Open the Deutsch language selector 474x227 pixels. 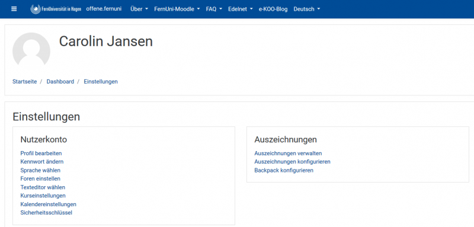(x=306, y=9)
